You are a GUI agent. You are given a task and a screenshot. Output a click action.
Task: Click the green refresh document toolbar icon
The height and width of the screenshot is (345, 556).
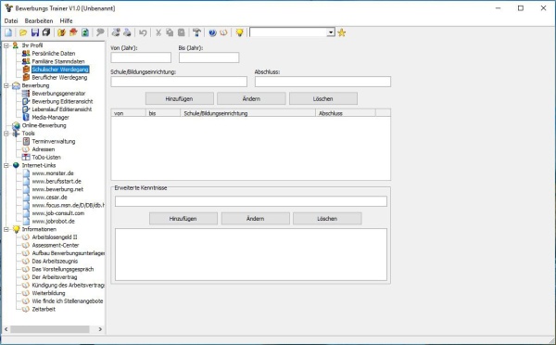click(84, 32)
